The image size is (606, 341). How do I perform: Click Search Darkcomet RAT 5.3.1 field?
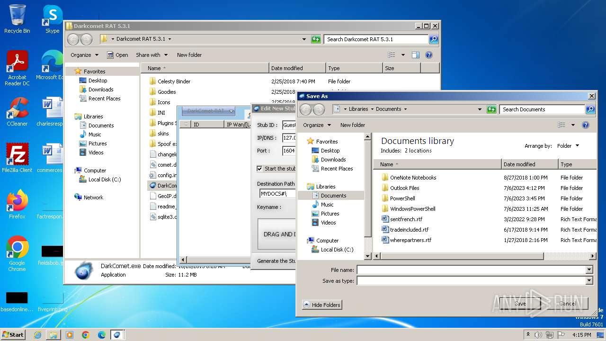(x=376, y=39)
